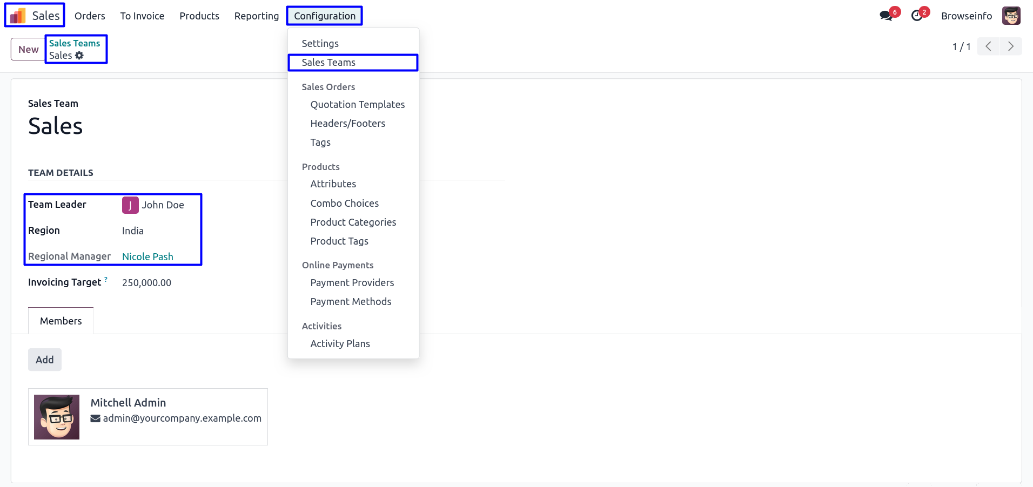This screenshot has width=1033, height=487.
Task: Open Attributes under Products
Action: (353, 184)
